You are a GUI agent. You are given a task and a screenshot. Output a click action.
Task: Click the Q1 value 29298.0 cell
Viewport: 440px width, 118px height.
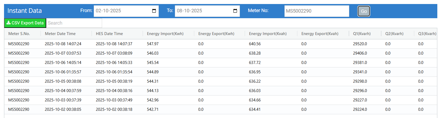[x=360, y=81]
